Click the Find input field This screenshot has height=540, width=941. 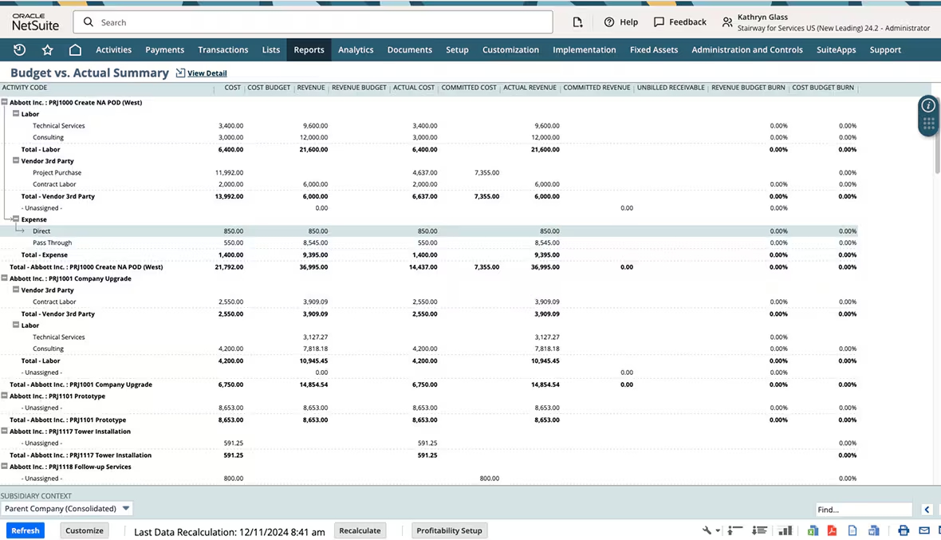click(864, 509)
